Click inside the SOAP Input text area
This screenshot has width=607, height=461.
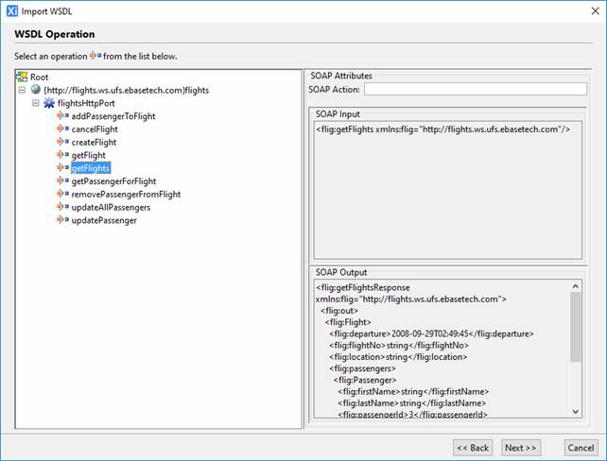tap(446, 189)
